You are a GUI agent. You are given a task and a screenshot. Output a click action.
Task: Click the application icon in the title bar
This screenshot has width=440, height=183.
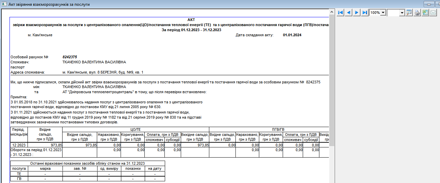pyautogui.click(x=4, y=4)
